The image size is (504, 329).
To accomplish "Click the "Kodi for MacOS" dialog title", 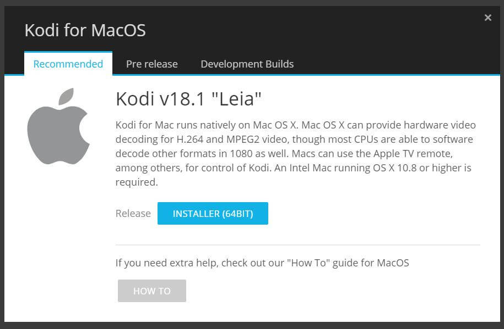I will [x=85, y=30].
